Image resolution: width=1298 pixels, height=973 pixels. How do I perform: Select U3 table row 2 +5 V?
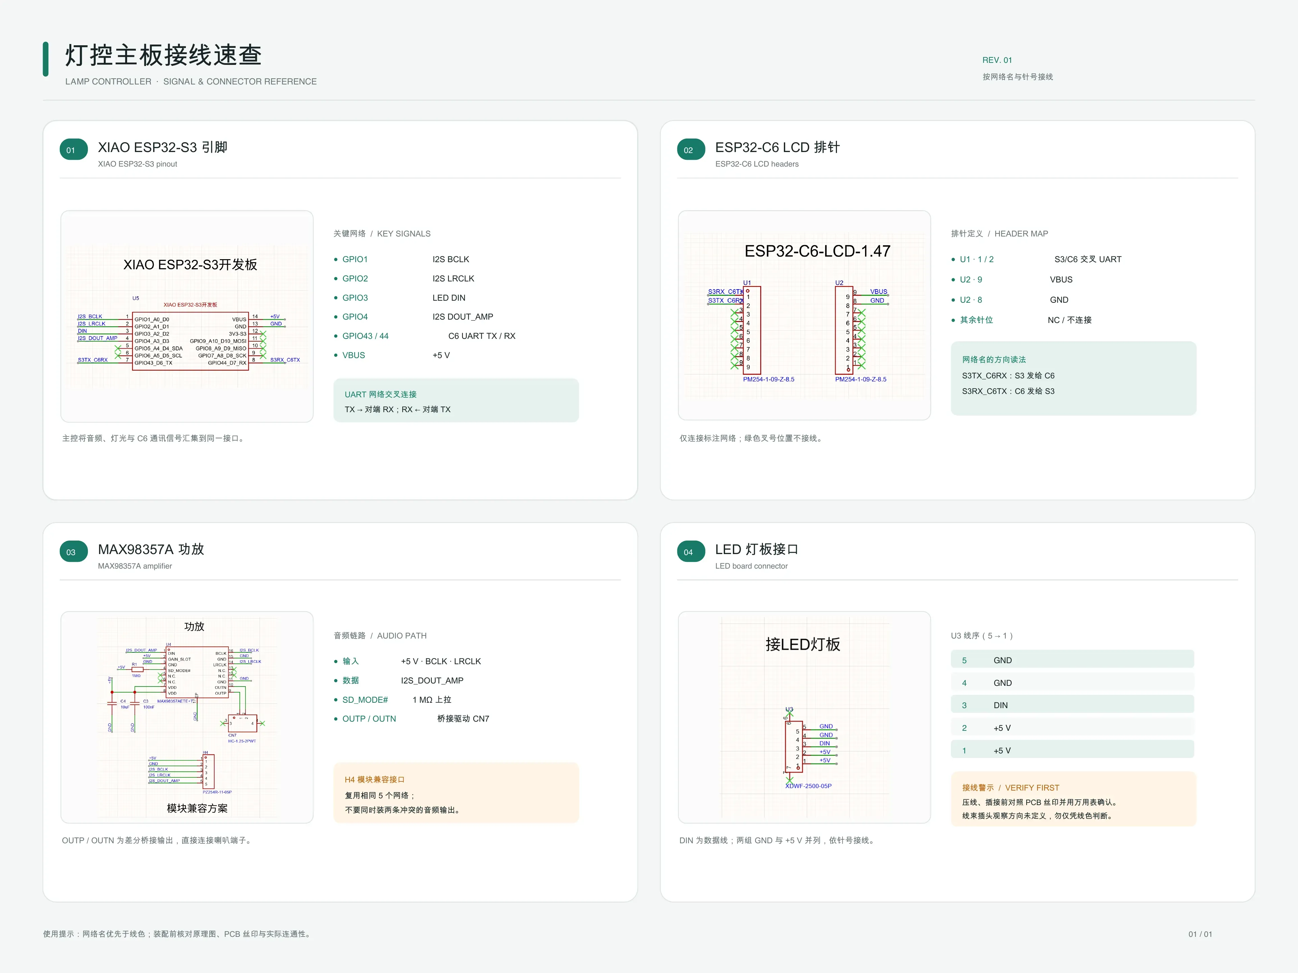point(1072,727)
